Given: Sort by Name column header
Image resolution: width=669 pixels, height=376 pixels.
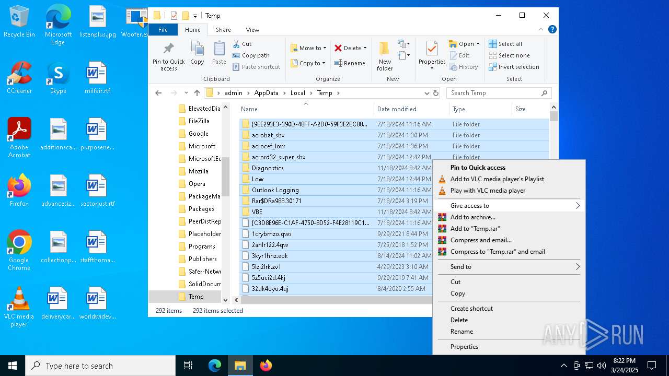Looking at the screenshot, I should [x=306, y=109].
